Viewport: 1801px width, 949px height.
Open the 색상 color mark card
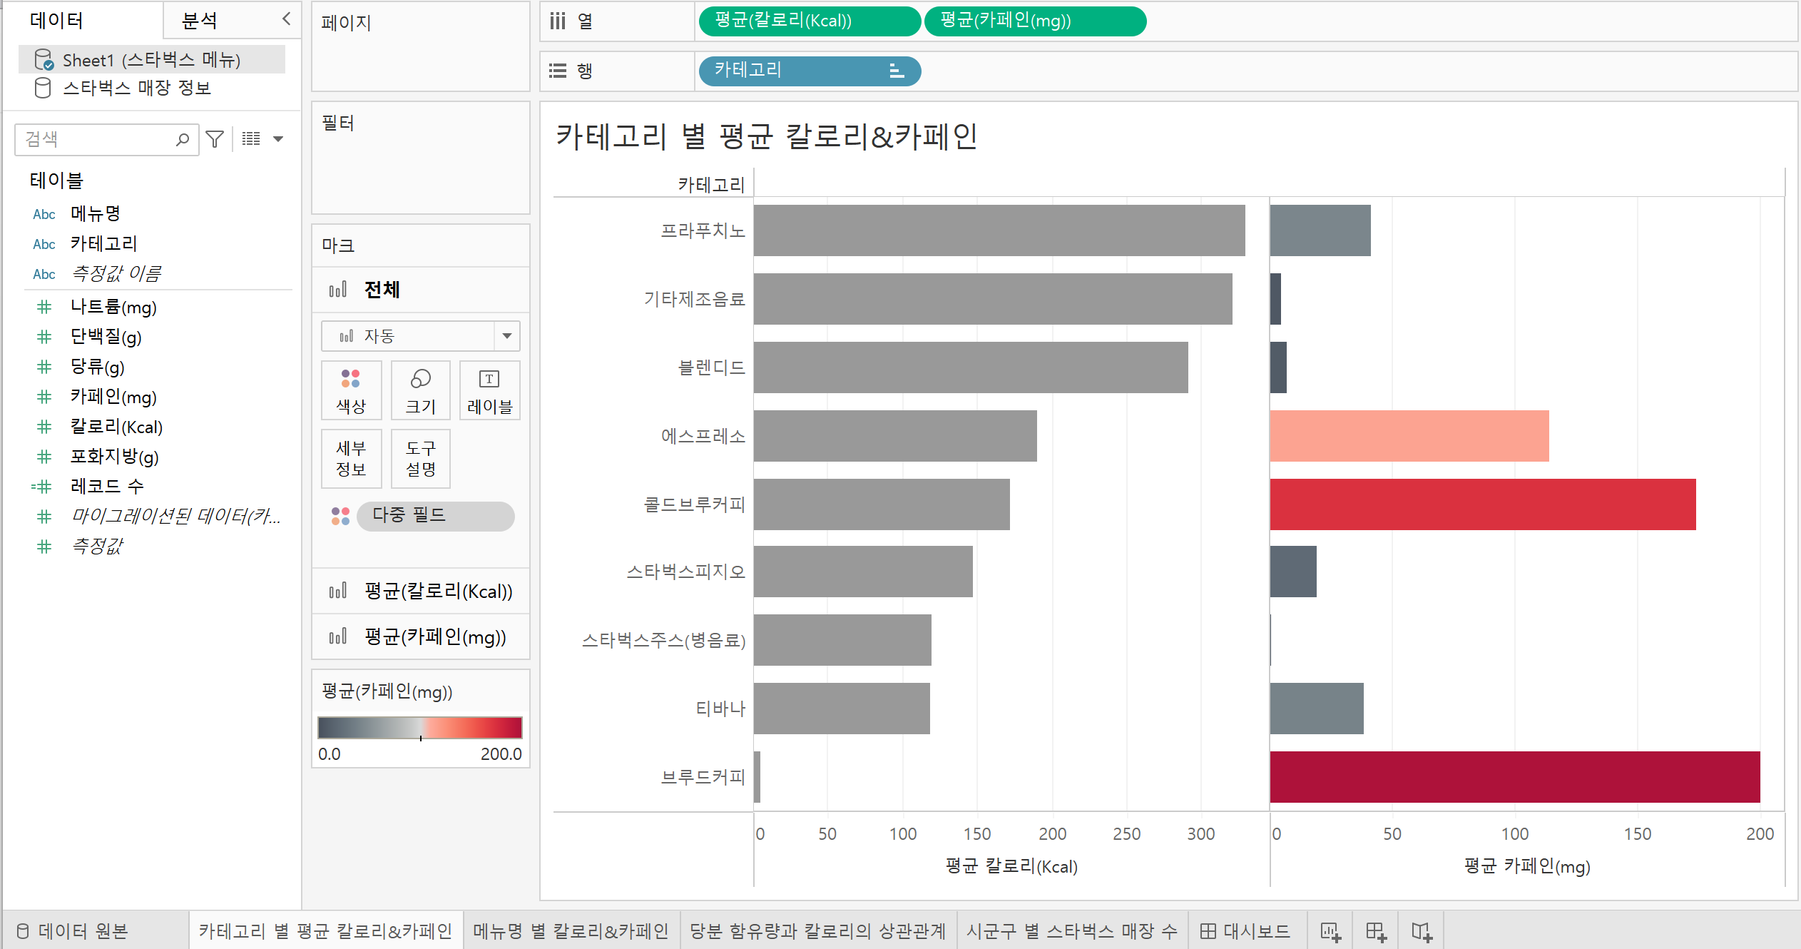pos(351,390)
